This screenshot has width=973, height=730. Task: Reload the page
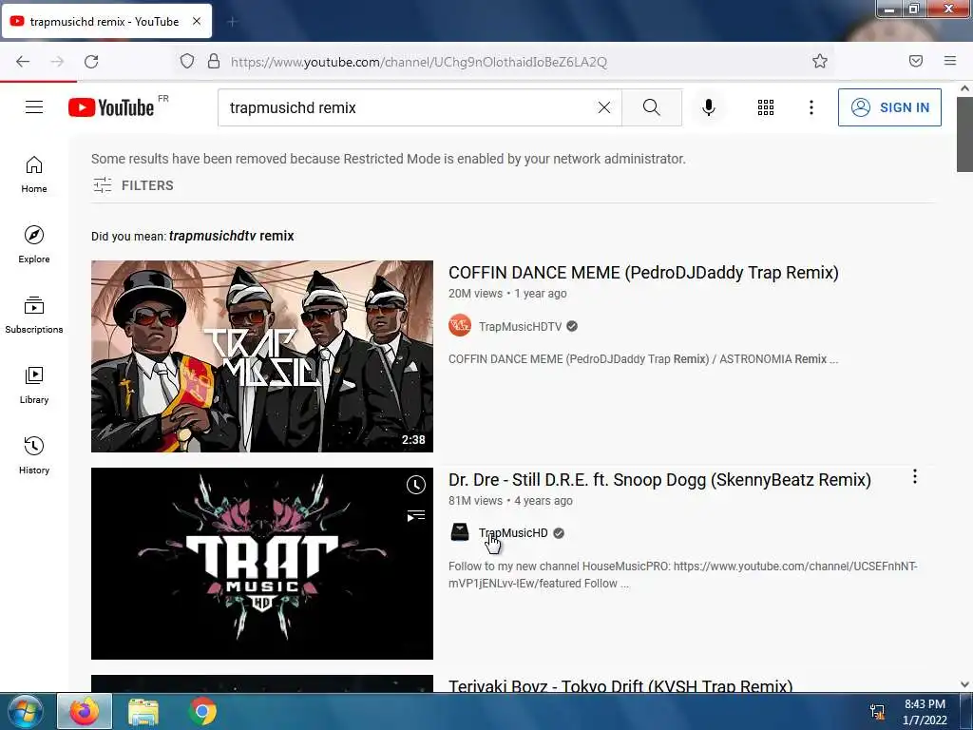tap(91, 61)
